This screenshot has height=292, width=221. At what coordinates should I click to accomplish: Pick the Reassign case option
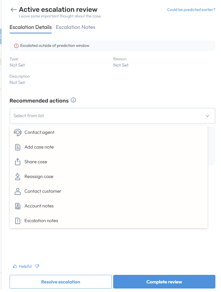pos(109,177)
